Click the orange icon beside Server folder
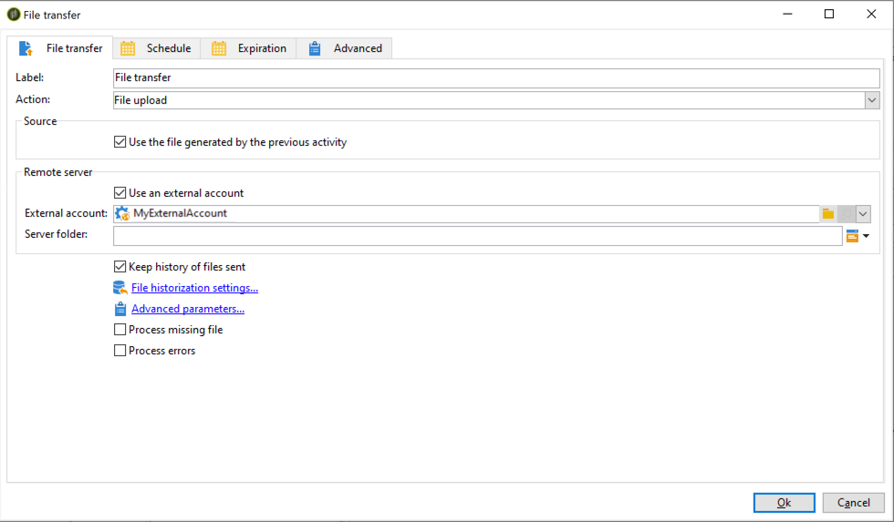Viewport: 894px width, 522px height. click(852, 236)
